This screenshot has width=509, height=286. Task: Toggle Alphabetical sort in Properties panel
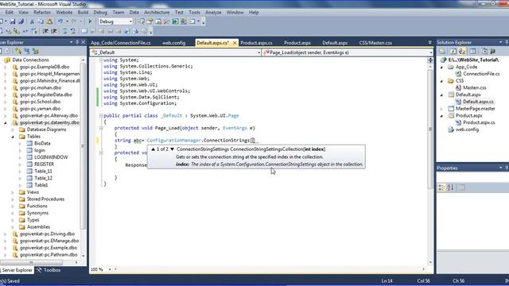(x=450, y=187)
